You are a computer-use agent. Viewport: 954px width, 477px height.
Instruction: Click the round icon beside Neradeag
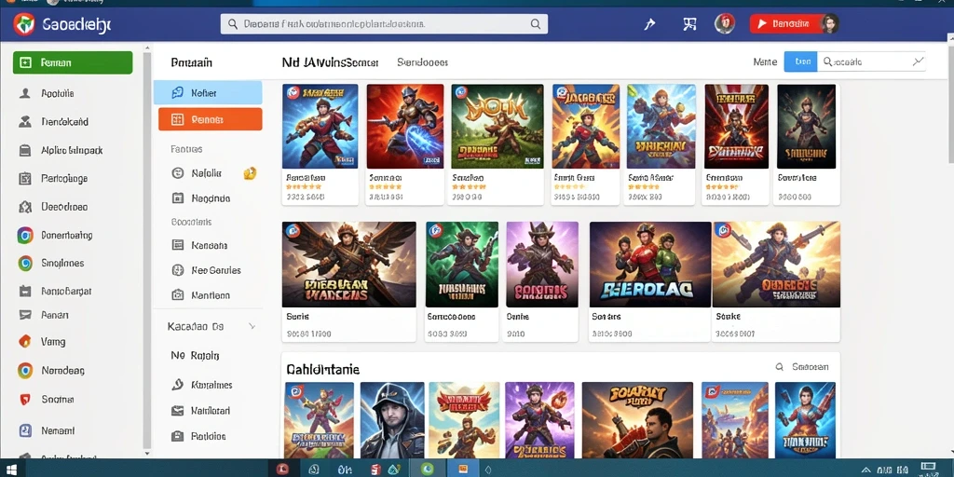[x=25, y=371]
